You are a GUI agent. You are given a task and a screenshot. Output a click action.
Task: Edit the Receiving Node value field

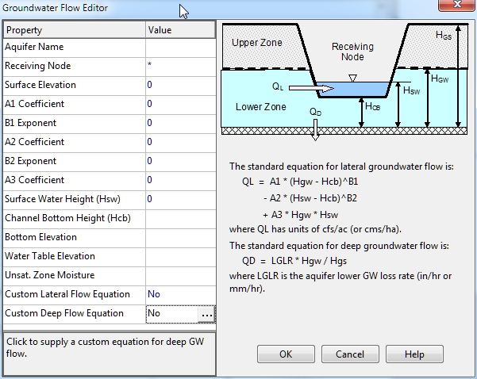(181, 67)
